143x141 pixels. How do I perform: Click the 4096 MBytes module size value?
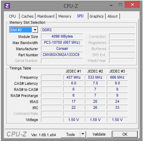click(x=62, y=36)
